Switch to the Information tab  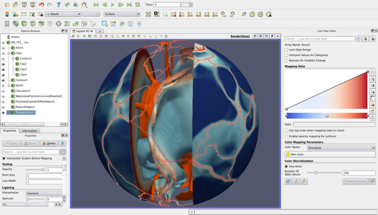tap(30, 131)
